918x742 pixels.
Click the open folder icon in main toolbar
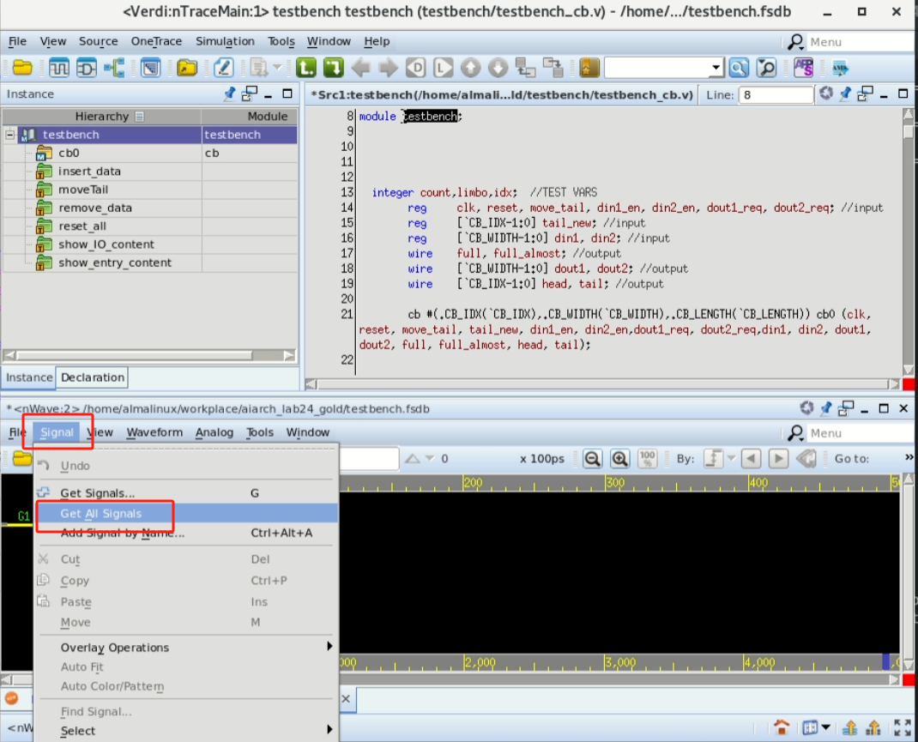click(22, 68)
